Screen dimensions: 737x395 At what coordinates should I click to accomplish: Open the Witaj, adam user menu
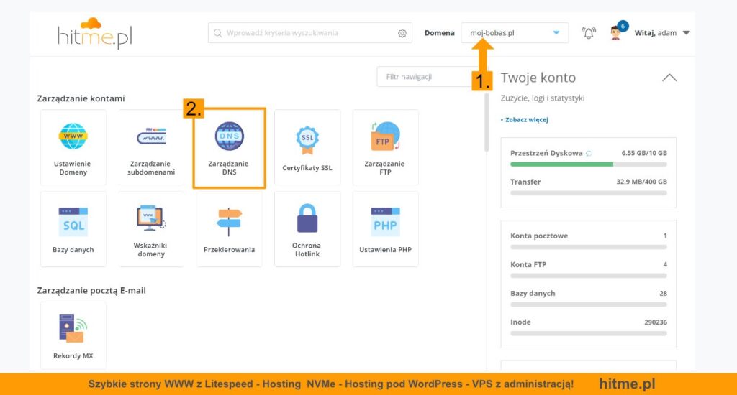point(662,33)
